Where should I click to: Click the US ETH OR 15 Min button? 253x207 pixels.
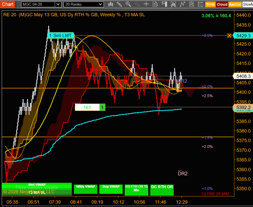tap(136, 190)
